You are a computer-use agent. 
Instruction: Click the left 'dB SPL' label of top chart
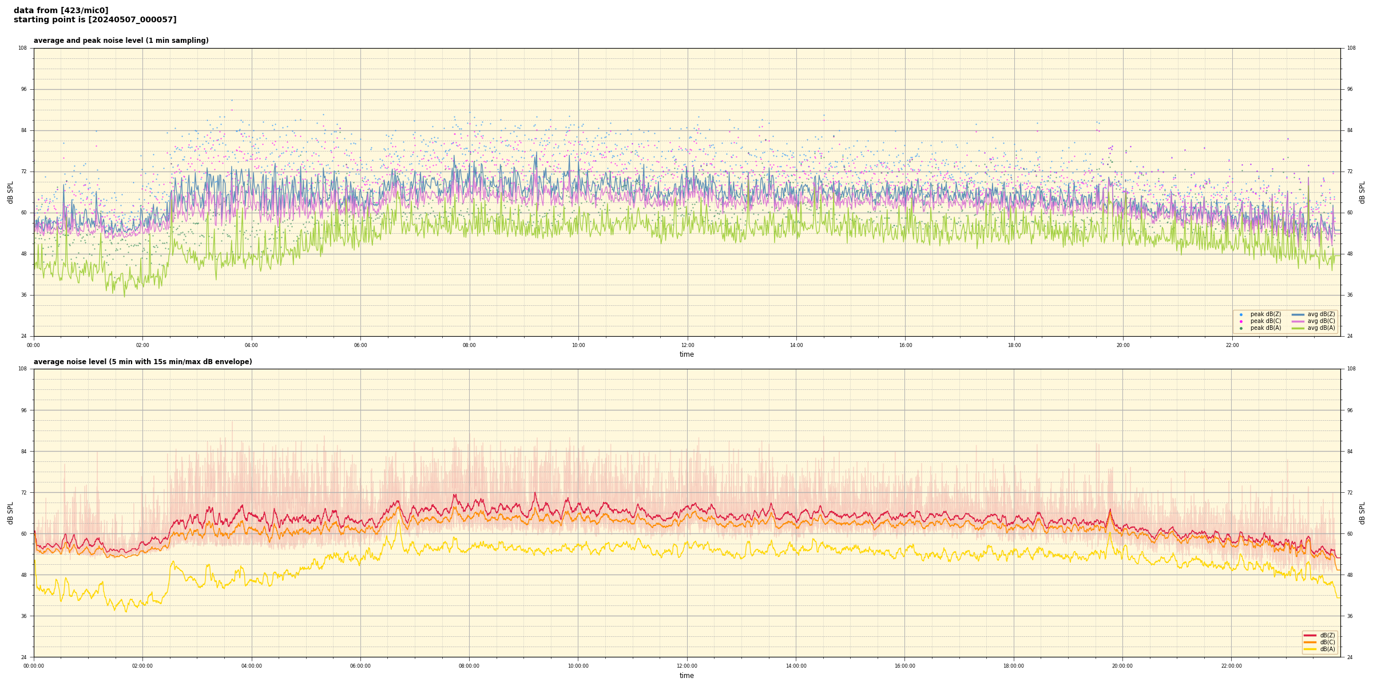point(10,192)
